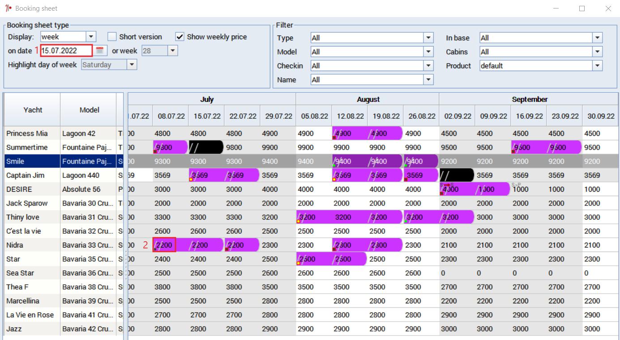Click the Lagoon 440 model cell
The width and height of the screenshot is (620, 340).
coord(89,175)
